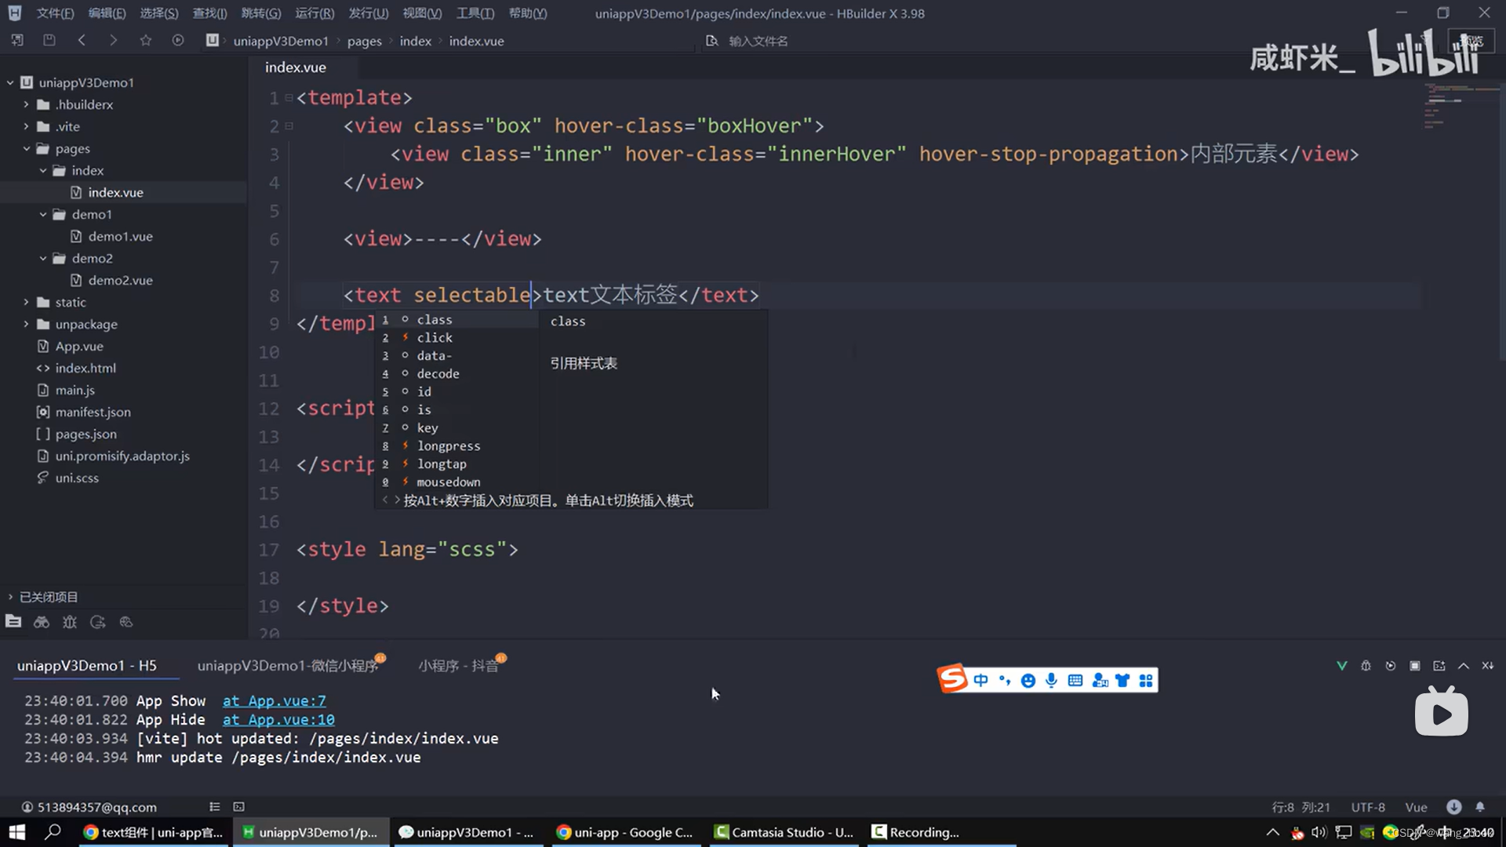This screenshot has height=847, width=1506.
Task: Click the download update icon in status bar
Action: [x=1454, y=807]
